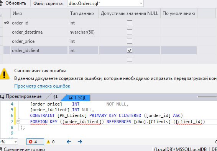Image resolution: width=217 pixels, height=151 pixels.
Task: Uncheck NULL checkbox for order_idclient
Action: [130, 50]
